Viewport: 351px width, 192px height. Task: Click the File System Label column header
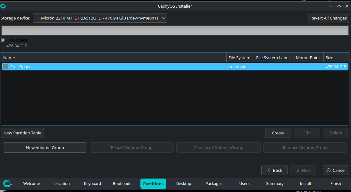coord(274,58)
